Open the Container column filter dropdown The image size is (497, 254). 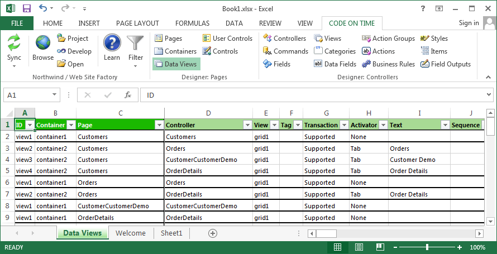click(x=71, y=125)
